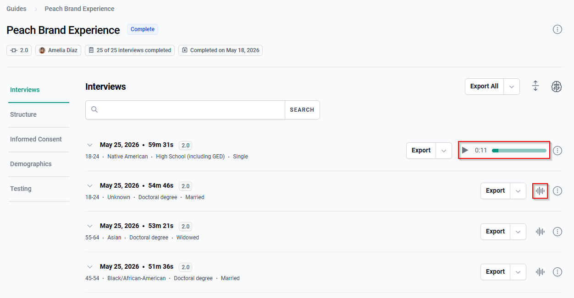Go to the Guides breadcrumb link
The width and height of the screenshot is (574, 298).
[17, 9]
